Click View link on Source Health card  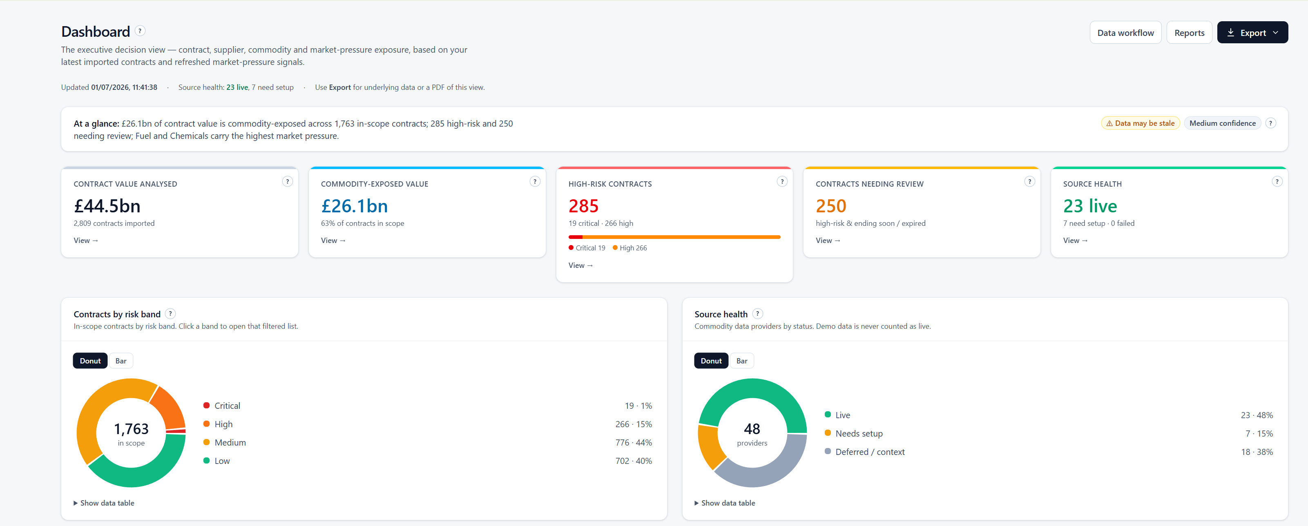coord(1076,240)
